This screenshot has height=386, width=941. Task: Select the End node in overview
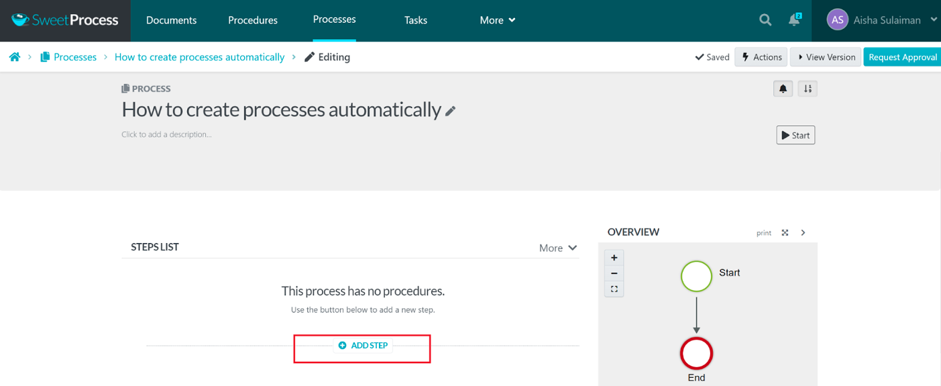(x=696, y=354)
